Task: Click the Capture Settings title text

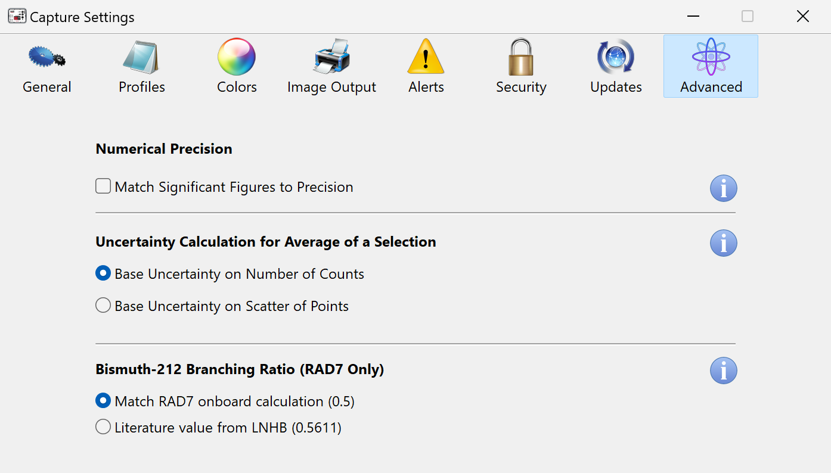Action: coord(82,17)
